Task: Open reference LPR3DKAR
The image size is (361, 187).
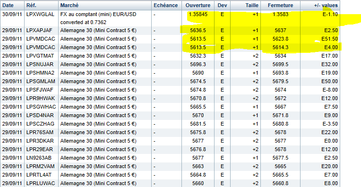Action: 40,141
